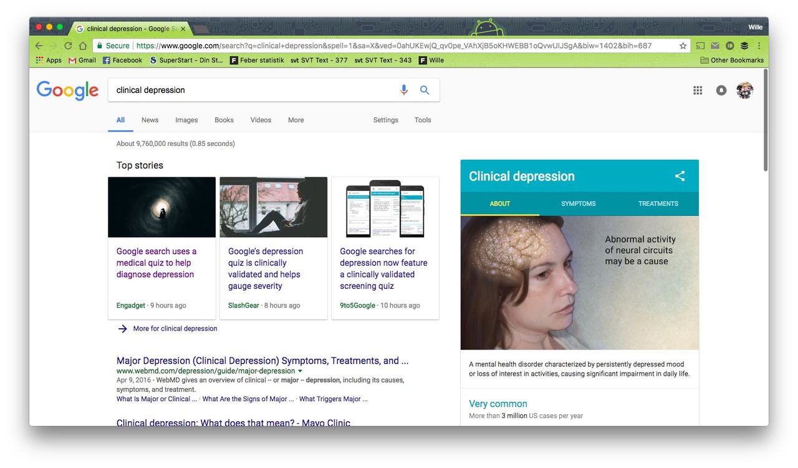This screenshot has width=798, height=468.
Task: Click the round extension icon beside the envelope
Action: 729,46
